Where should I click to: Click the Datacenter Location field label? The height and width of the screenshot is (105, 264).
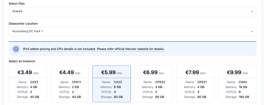23,24
